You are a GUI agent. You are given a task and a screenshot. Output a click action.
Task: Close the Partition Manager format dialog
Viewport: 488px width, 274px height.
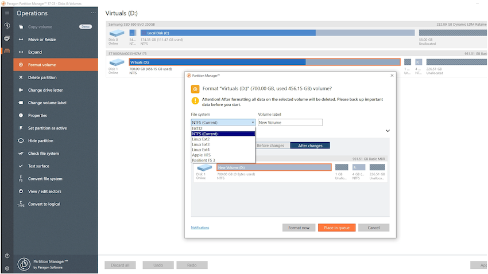pyautogui.click(x=392, y=76)
